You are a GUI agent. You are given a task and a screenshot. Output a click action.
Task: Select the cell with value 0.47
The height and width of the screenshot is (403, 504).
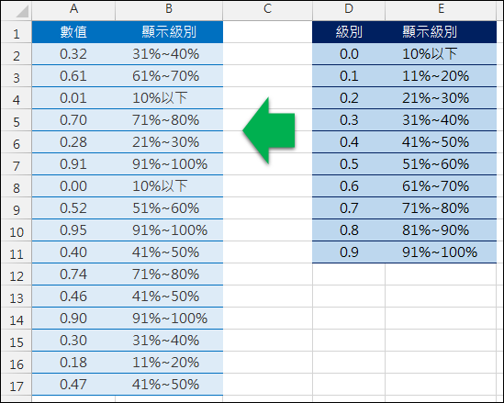[73, 385]
